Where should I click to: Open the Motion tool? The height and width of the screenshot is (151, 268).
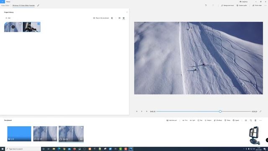(208, 120)
